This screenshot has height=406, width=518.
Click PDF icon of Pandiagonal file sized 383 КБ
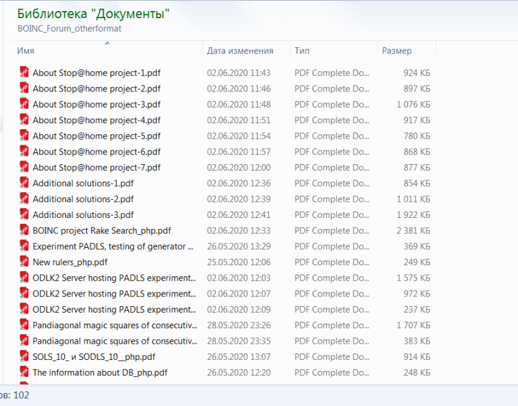[x=24, y=340]
